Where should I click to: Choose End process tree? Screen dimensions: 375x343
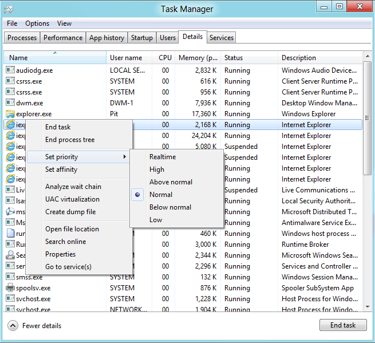point(70,140)
